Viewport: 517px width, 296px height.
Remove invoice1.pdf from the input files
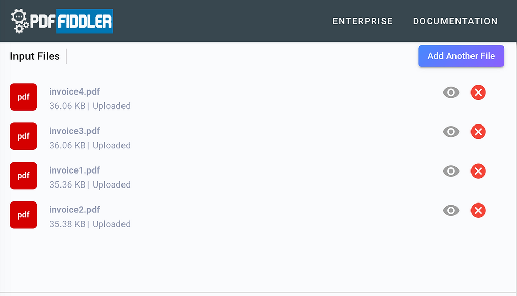coord(478,171)
